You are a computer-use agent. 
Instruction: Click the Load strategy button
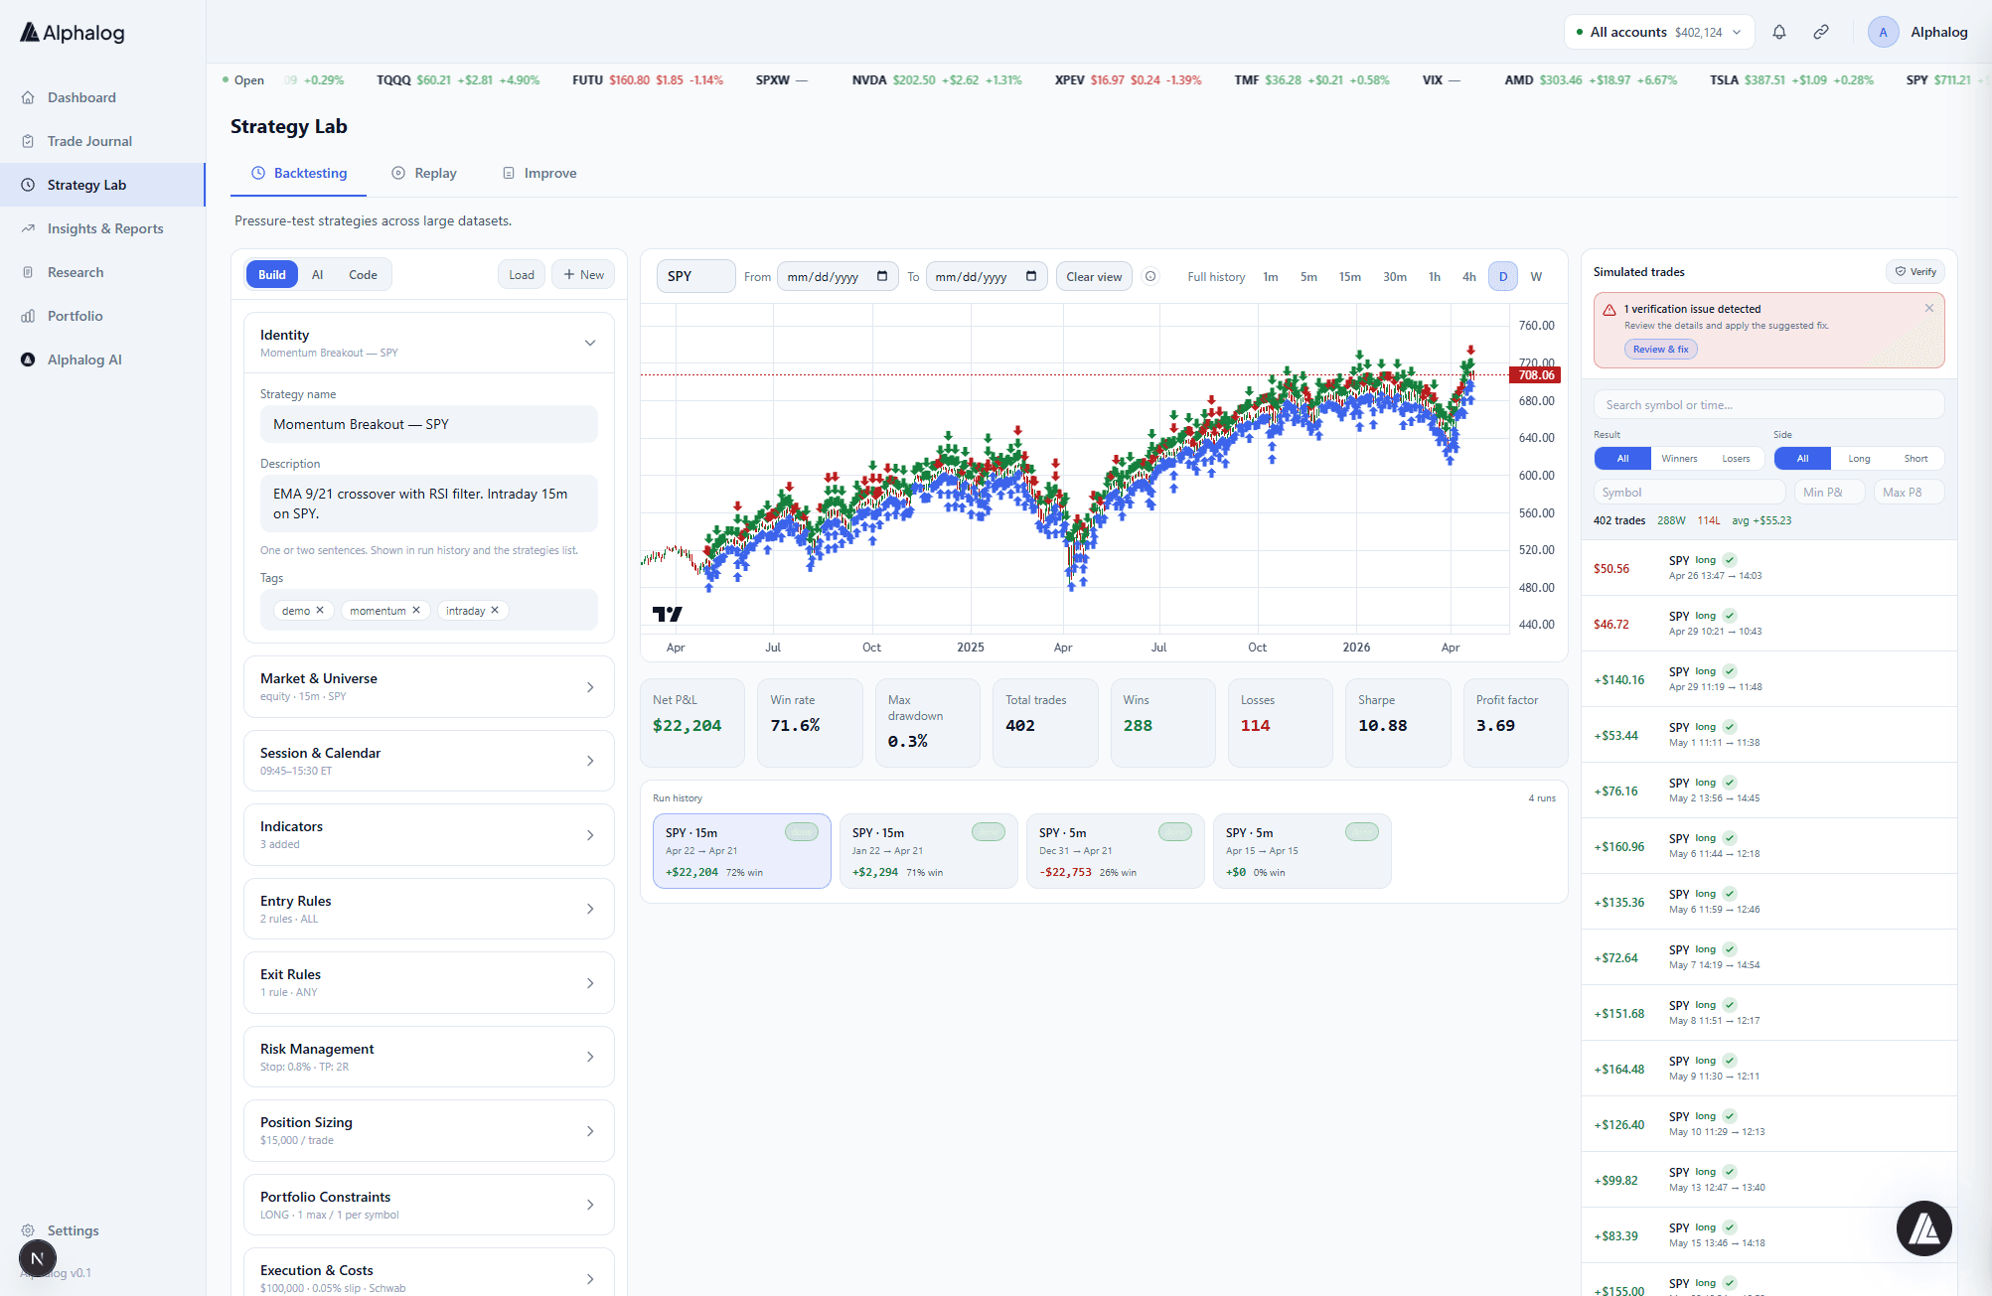click(522, 275)
